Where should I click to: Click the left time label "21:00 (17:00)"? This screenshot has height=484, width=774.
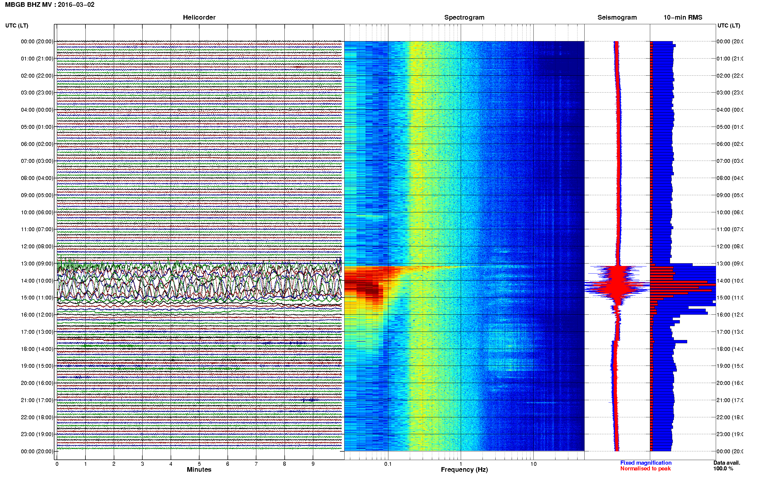click(37, 400)
